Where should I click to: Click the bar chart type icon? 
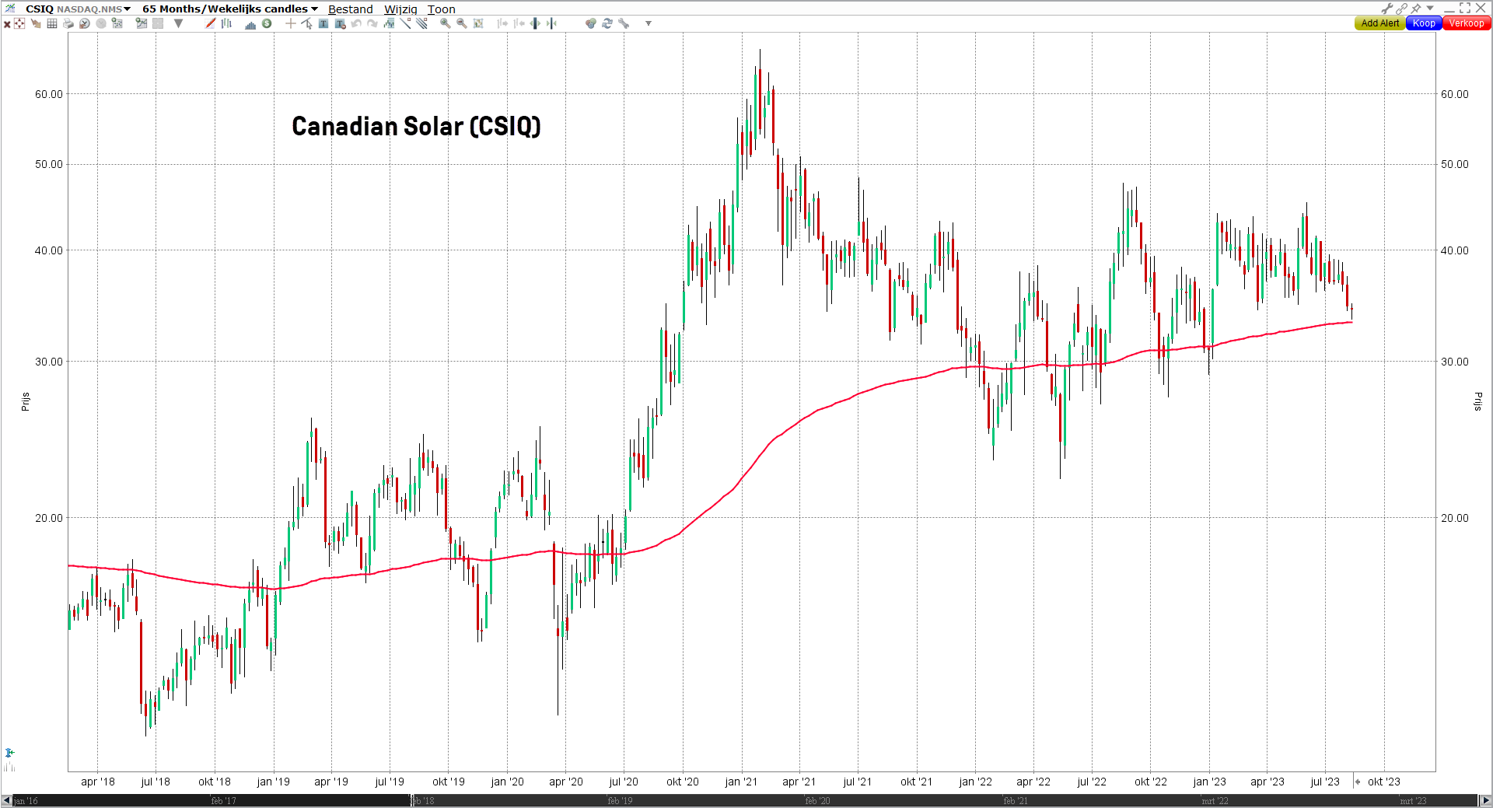[226, 23]
